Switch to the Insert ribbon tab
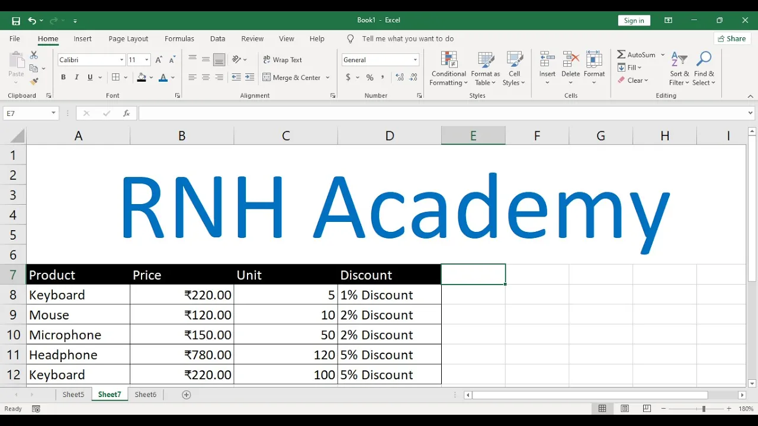The image size is (758, 426). (x=82, y=38)
